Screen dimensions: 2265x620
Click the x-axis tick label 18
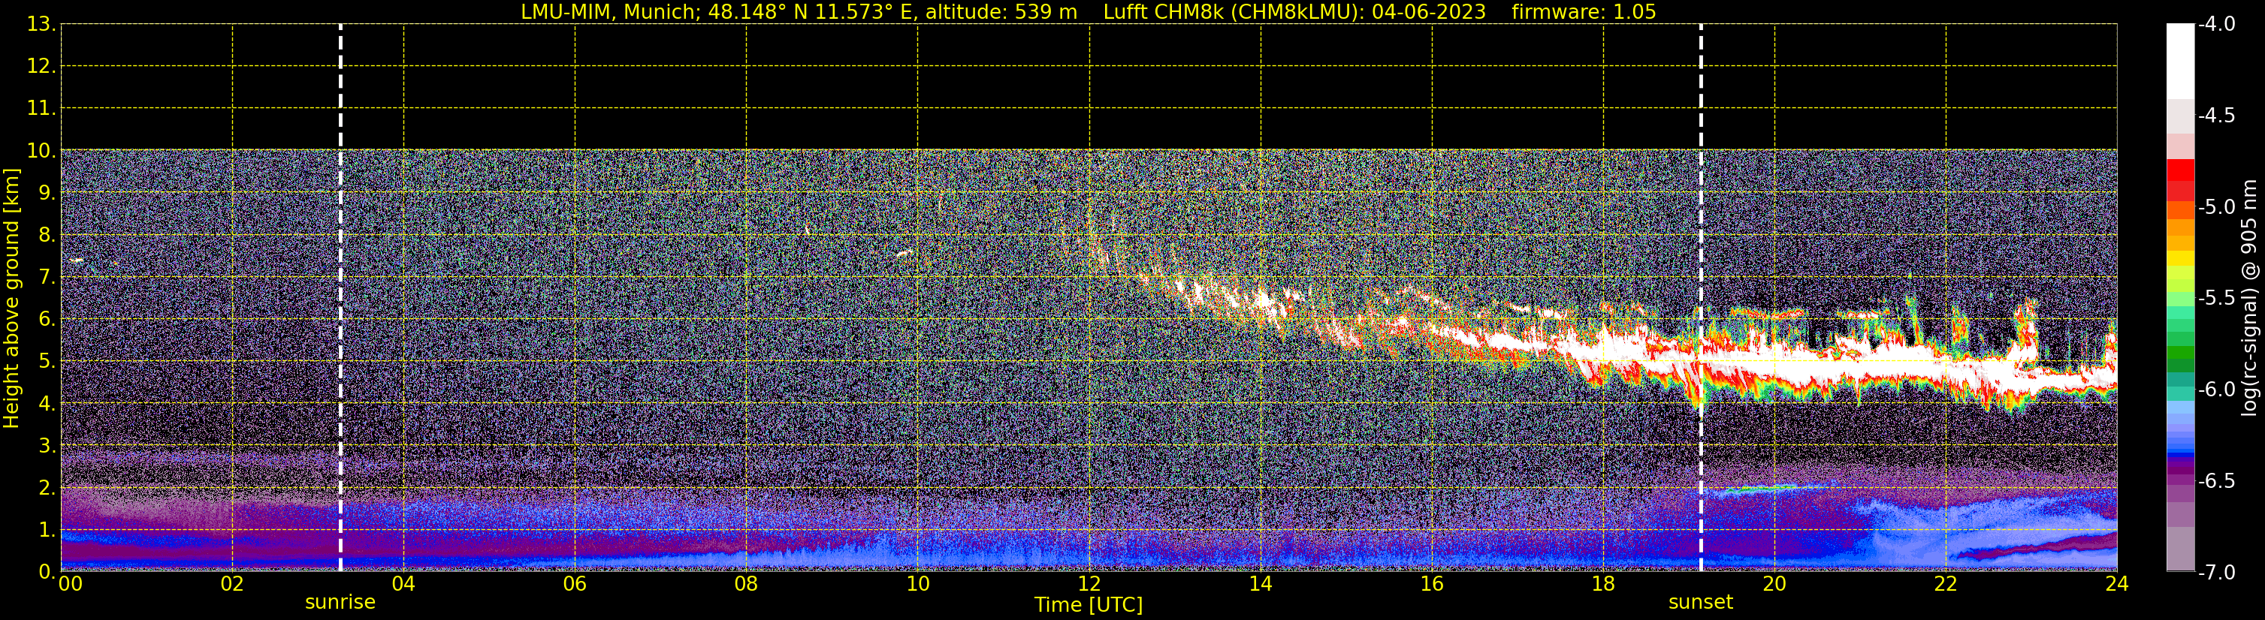pyautogui.click(x=1604, y=585)
